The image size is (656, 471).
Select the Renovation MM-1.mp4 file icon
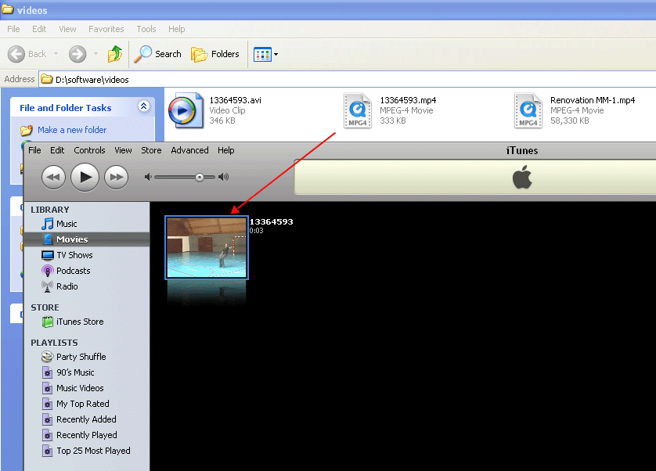pos(528,110)
